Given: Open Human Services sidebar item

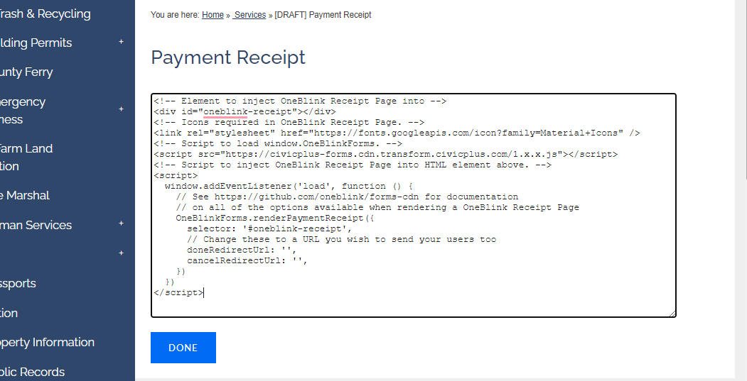Looking at the screenshot, I should (36, 225).
